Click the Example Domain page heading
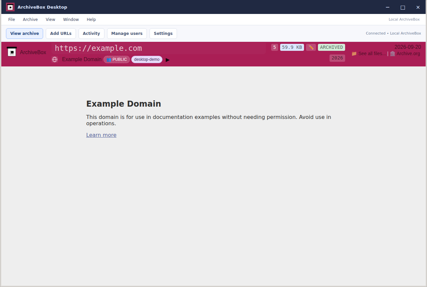Image resolution: width=427 pixels, height=287 pixels. tap(124, 104)
